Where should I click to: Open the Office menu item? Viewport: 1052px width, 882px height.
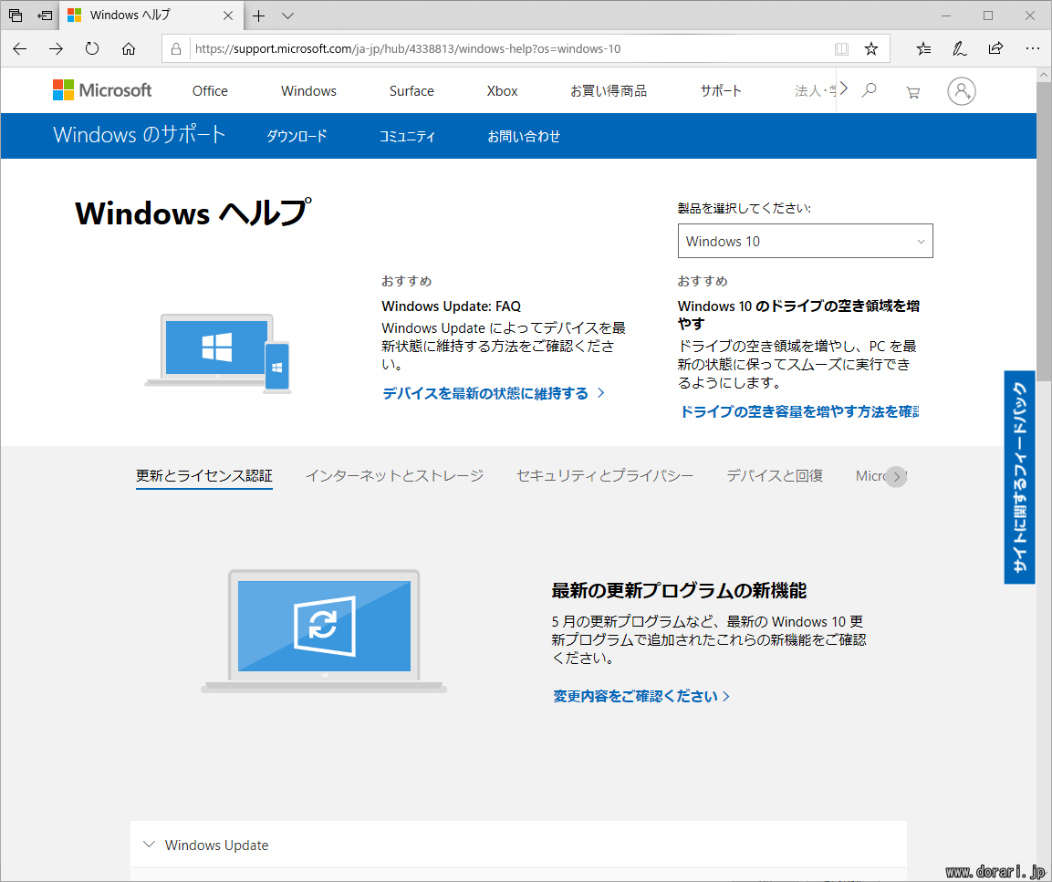click(x=210, y=90)
